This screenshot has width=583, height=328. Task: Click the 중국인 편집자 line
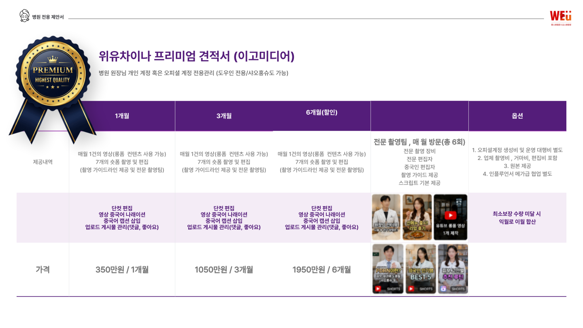[419, 167]
